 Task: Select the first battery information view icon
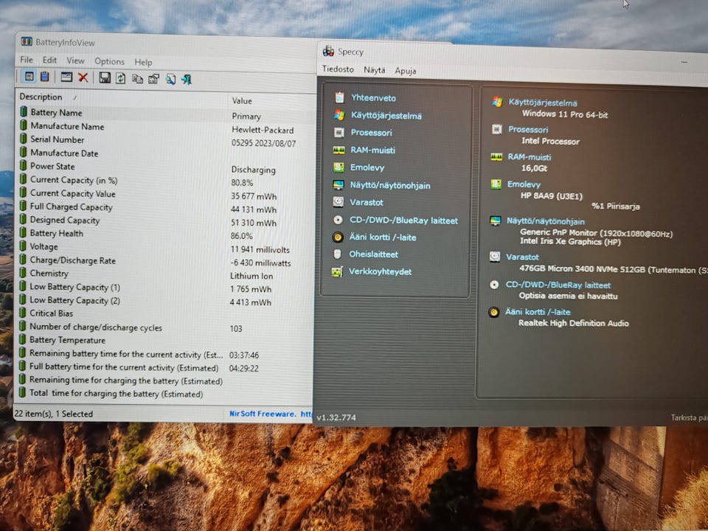click(29, 77)
